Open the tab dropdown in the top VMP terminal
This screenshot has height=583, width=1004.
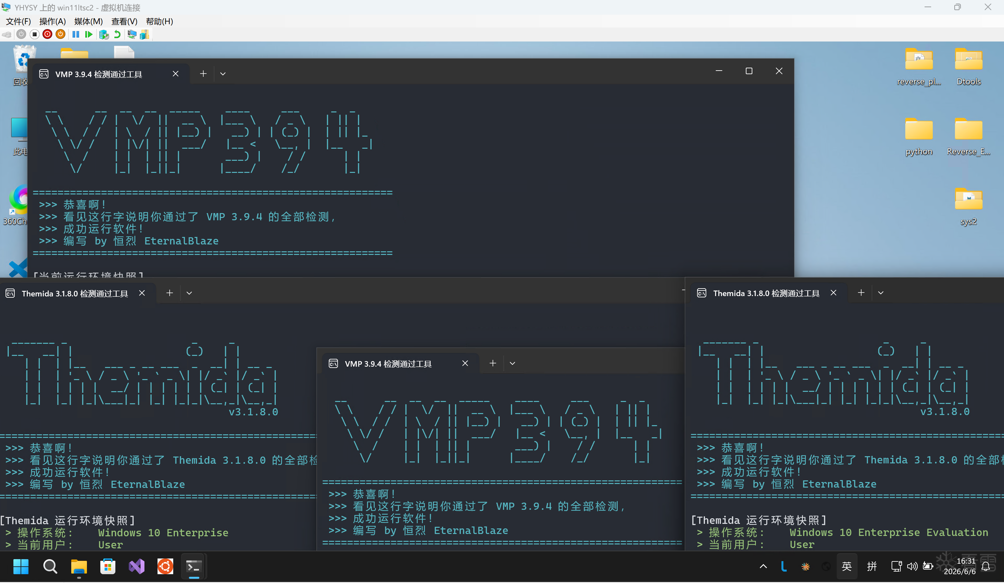[x=223, y=74]
